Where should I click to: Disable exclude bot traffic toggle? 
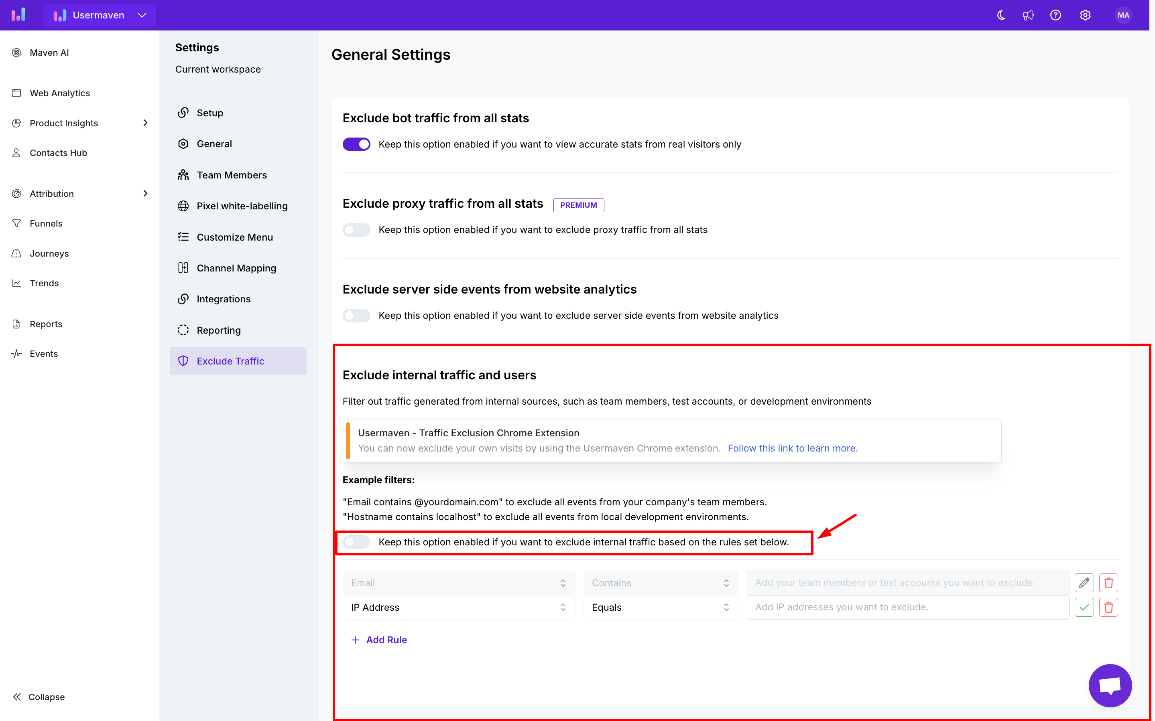(356, 144)
